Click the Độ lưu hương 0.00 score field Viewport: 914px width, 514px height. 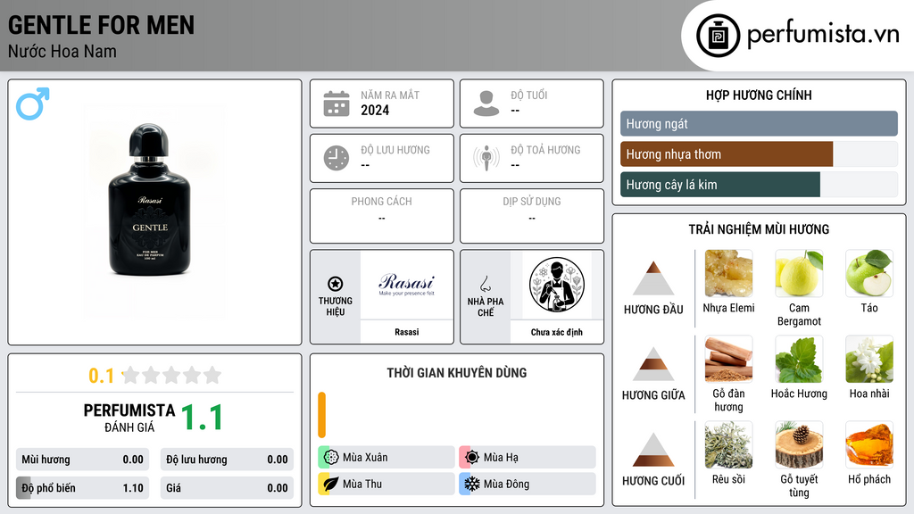coord(227,460)
